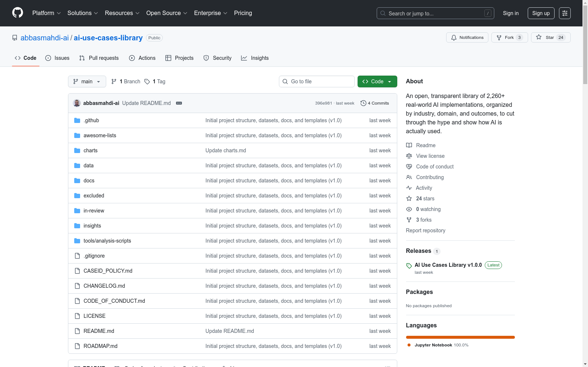Screen dimensions: 588x367
Task: Open the tools/analysis-scripts folder
Action: (x=107, y=241)
